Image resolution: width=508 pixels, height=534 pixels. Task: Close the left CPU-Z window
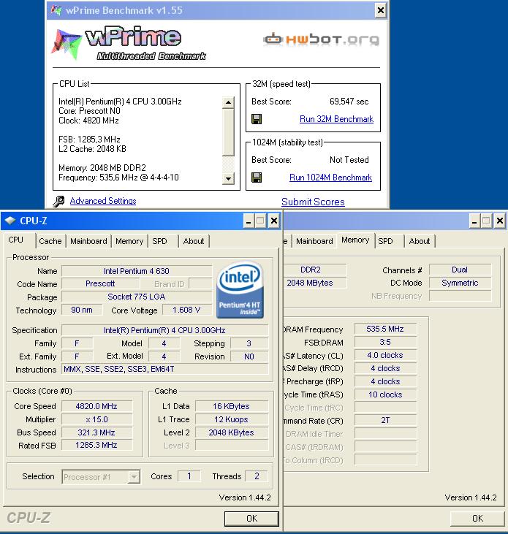coord(273,221)
